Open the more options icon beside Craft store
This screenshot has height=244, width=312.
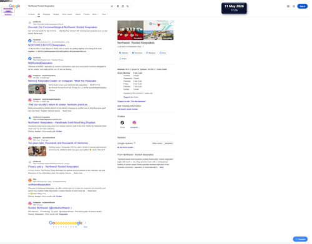[x=143, y=47]
